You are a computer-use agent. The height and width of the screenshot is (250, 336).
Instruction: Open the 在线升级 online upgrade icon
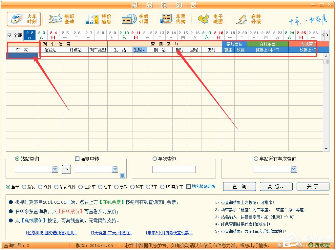248,19
